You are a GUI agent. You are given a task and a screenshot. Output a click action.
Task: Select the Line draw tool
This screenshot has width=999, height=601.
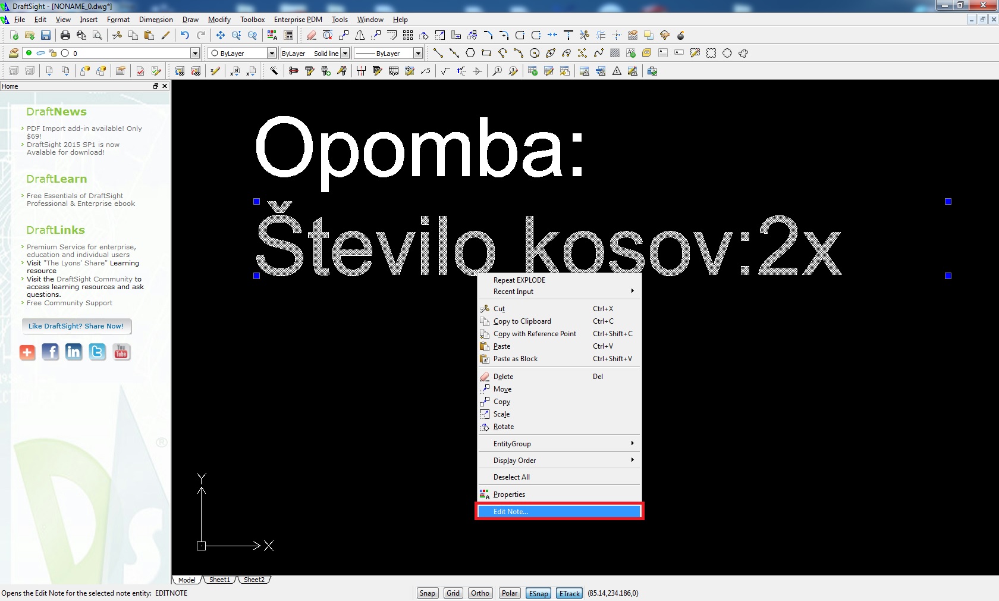coord(438,54)
